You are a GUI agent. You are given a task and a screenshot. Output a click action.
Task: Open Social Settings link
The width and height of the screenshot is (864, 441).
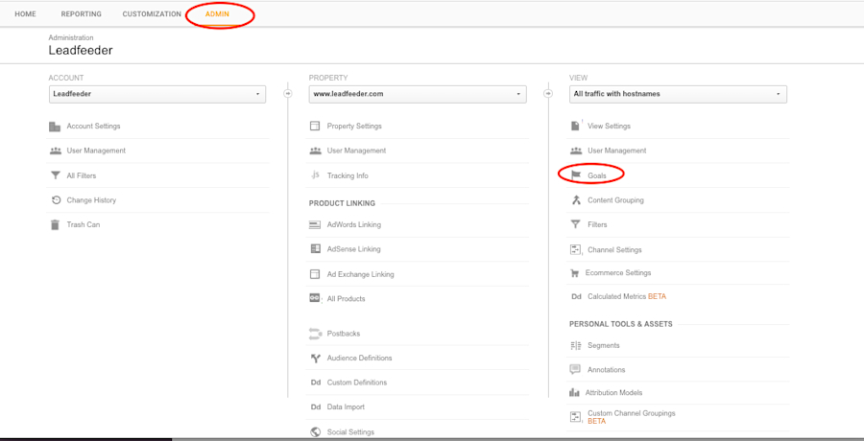(350, 432)
